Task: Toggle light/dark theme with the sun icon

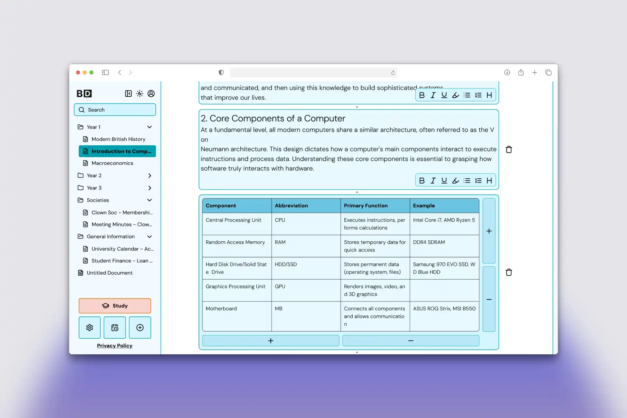Action: (139, 94)
